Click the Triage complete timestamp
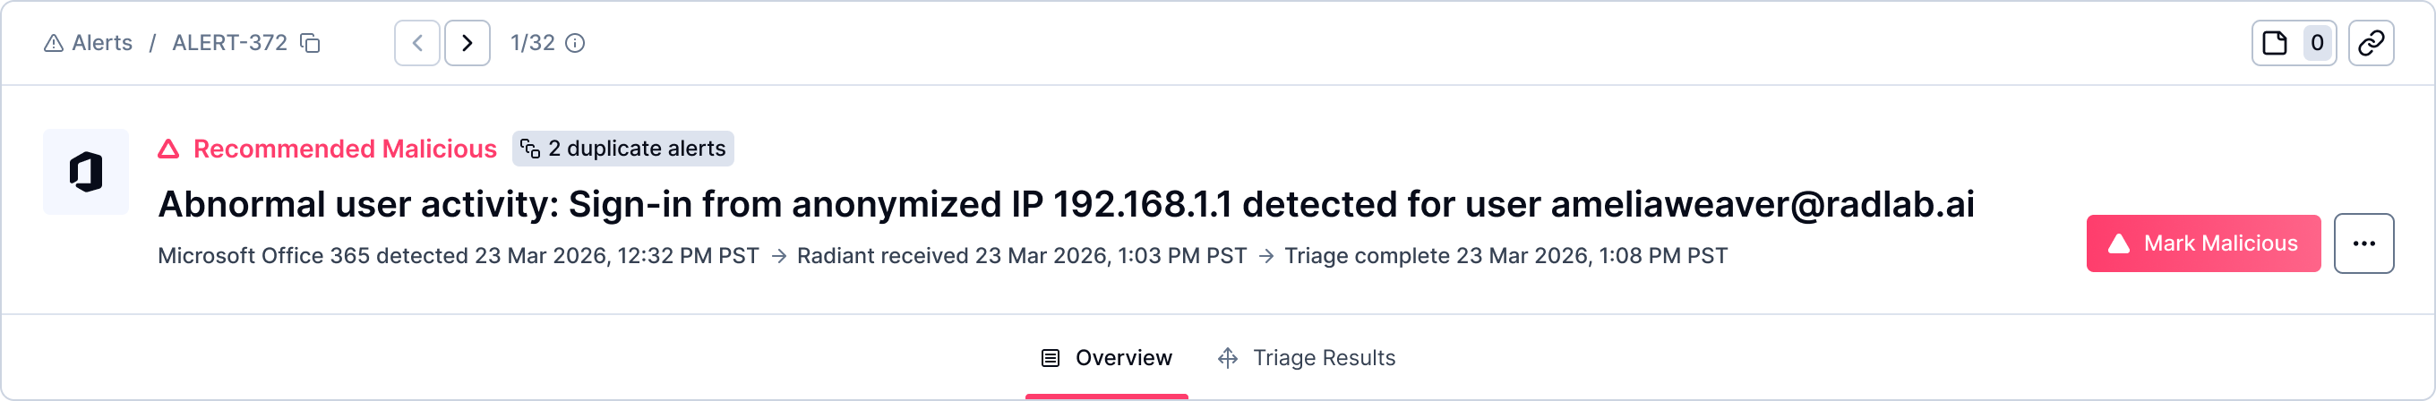 (x=1505, y=256)
